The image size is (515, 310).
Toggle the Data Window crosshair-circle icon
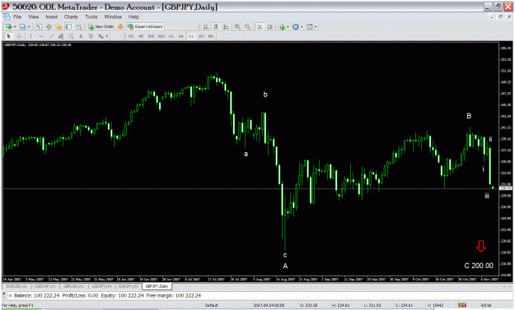pos(49,26)
